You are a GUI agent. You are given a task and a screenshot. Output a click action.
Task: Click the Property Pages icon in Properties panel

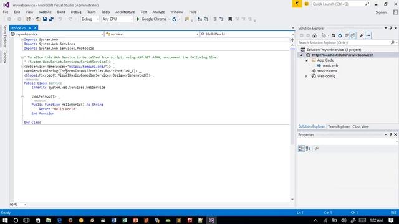317,149
